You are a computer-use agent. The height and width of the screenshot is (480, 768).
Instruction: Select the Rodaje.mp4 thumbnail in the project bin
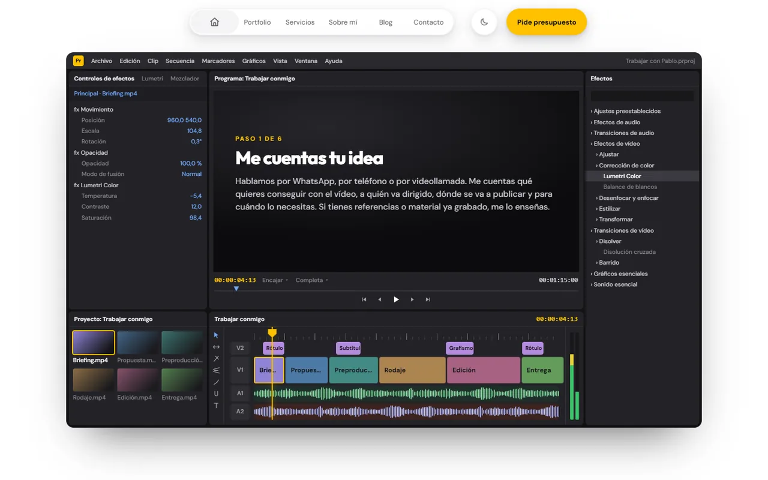click(x=94, y=380)
